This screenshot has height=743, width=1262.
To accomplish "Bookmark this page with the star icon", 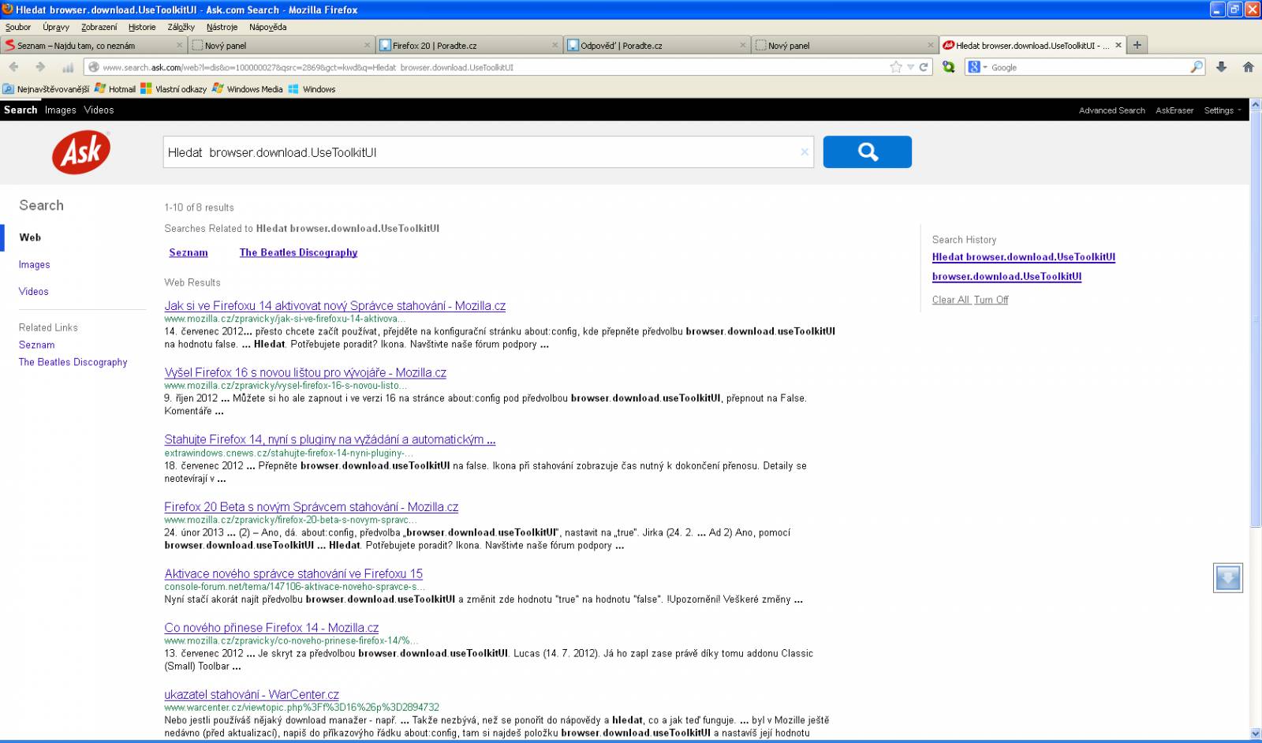I will point(895,67).
